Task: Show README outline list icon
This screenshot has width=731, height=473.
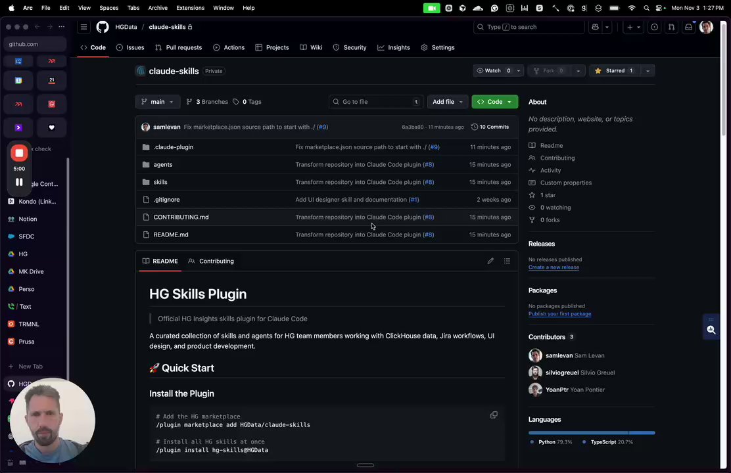Action: coord(507,261)
